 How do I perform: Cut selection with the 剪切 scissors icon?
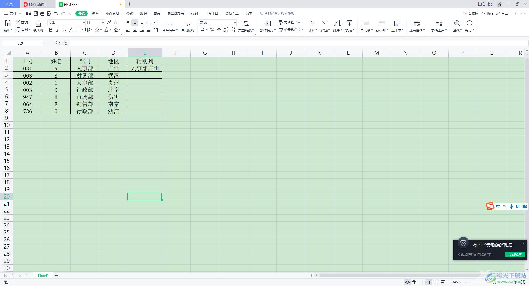(x=18, y=23)
